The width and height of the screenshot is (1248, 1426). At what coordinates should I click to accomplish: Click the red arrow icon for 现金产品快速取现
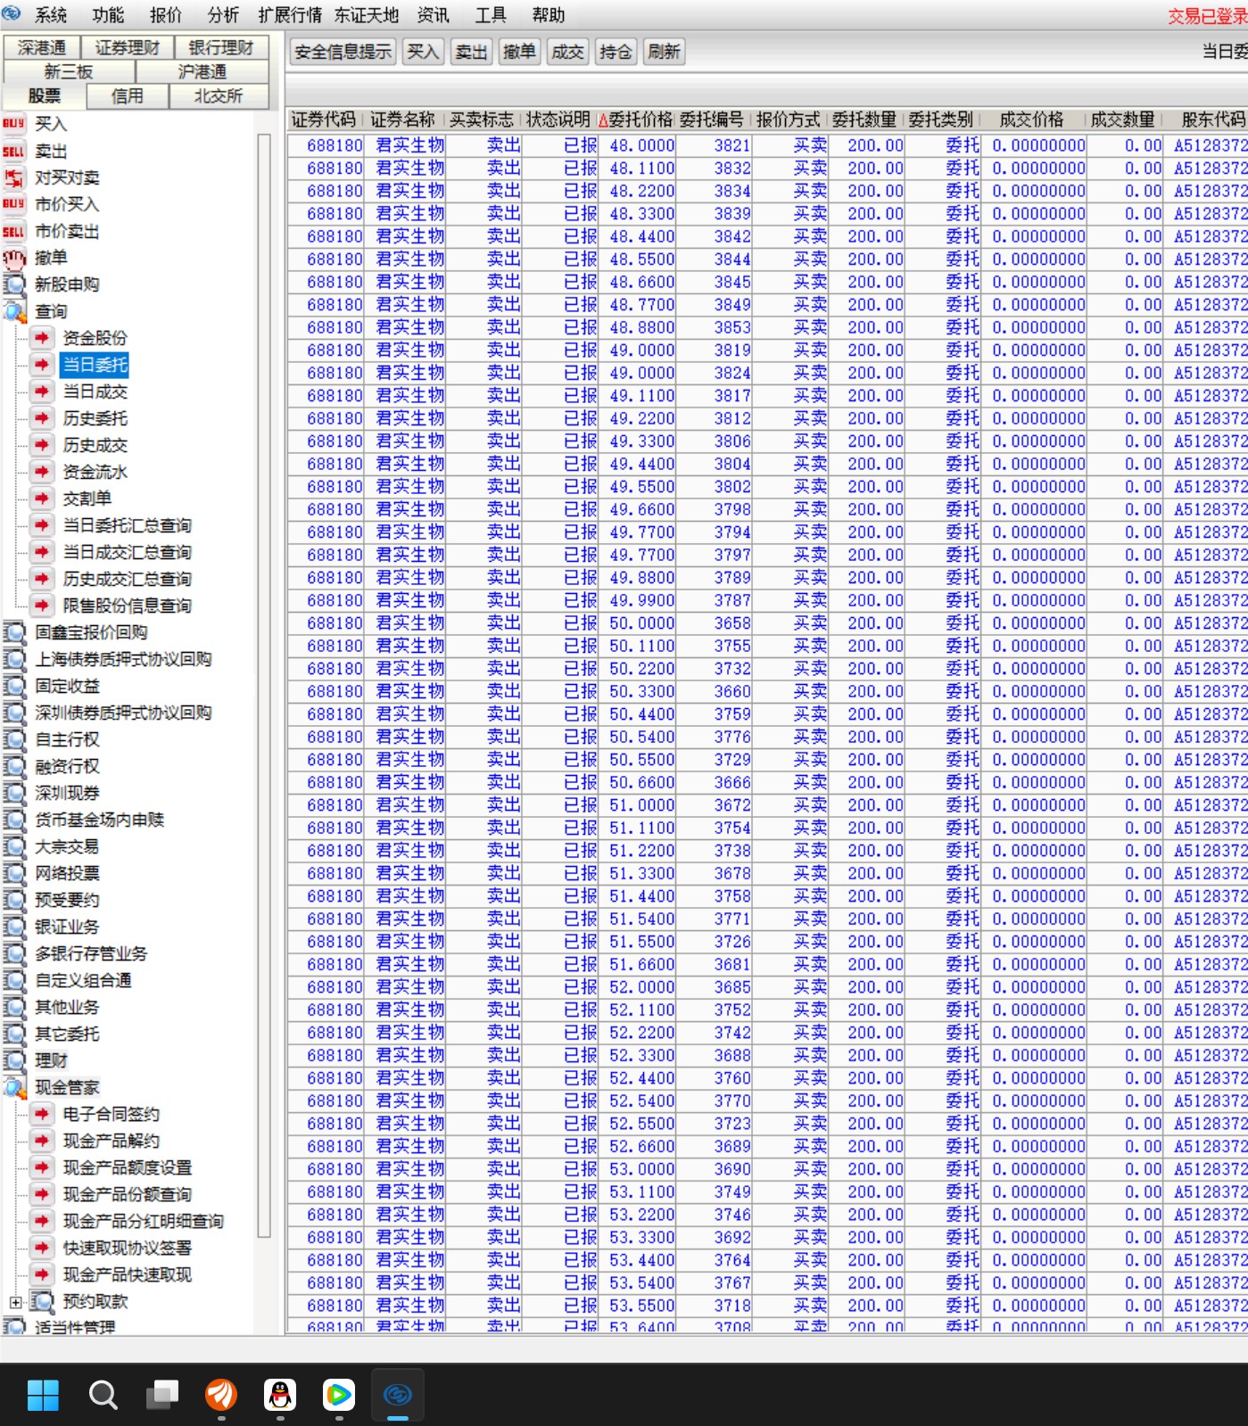42,1274
